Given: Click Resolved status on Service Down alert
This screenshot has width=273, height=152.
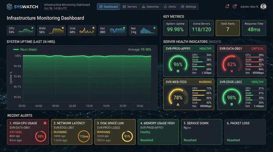Looking at the screenshot, I should click(190, 140).
